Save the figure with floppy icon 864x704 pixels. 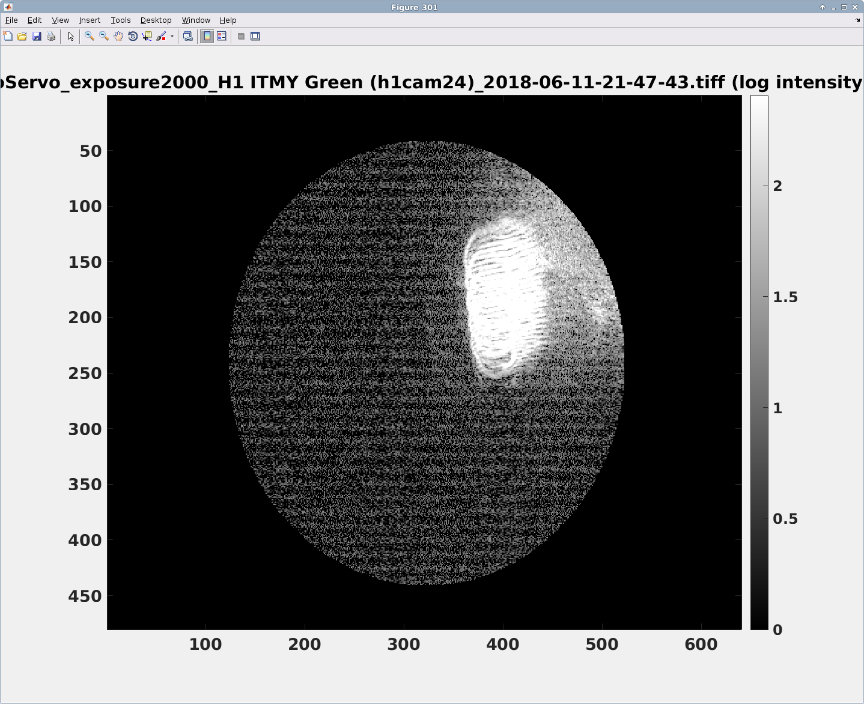point(37,36)
